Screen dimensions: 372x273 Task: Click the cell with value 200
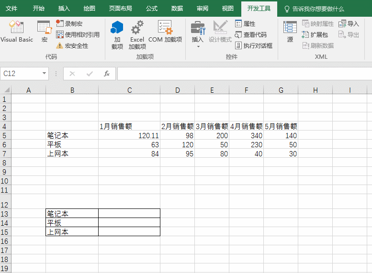(x=212, y=135)
